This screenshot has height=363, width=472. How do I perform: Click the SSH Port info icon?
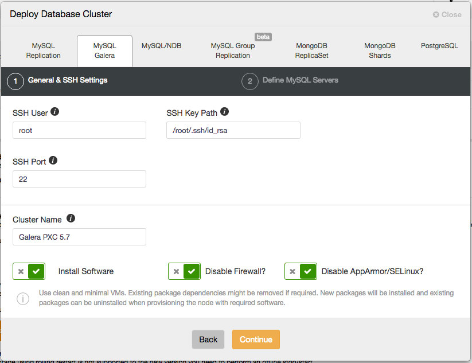tap(53, 161)
